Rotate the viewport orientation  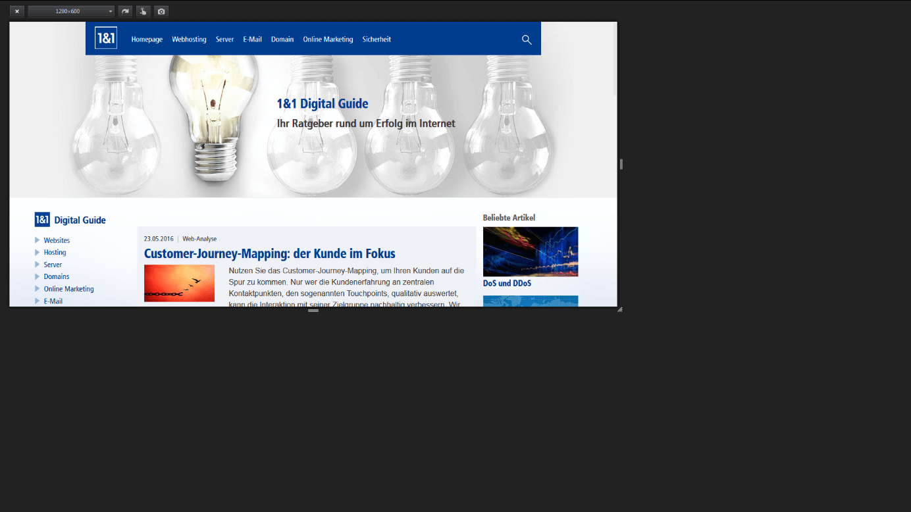pos(125,11)
